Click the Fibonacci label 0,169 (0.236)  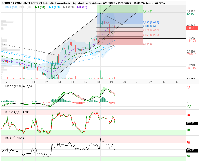click(151, 35)
